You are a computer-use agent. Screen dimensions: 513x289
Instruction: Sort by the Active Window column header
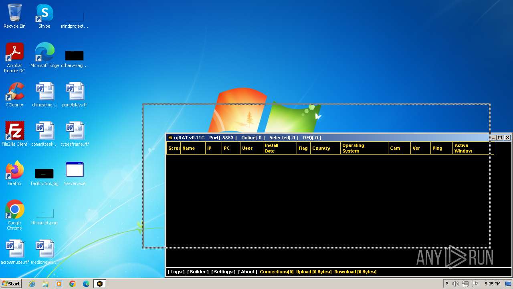(473, 148)
